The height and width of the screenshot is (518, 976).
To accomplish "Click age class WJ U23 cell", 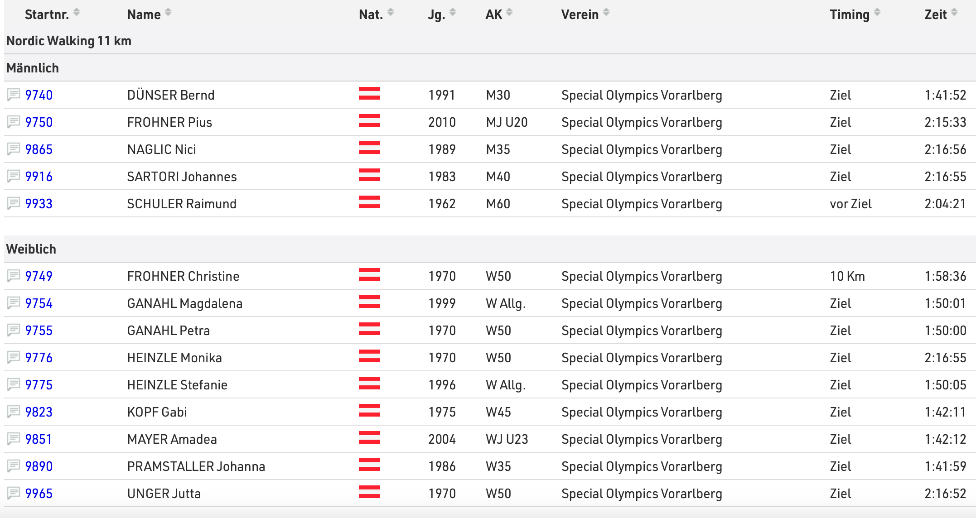I will [507, 439].
